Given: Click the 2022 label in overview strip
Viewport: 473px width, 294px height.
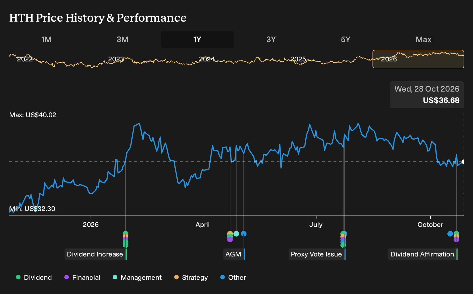Looking at the screenshot, I should click(x=25, y=59).
